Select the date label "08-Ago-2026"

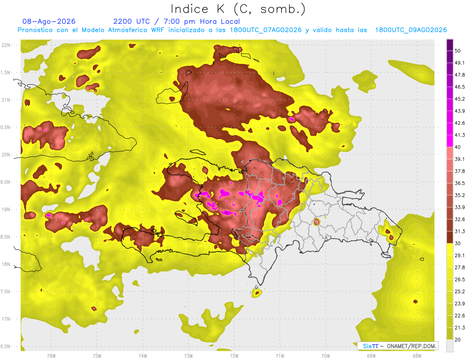click(x=49, y=21)
